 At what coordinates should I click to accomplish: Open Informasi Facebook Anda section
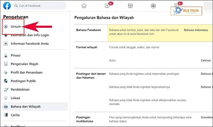tap(29, 44)
